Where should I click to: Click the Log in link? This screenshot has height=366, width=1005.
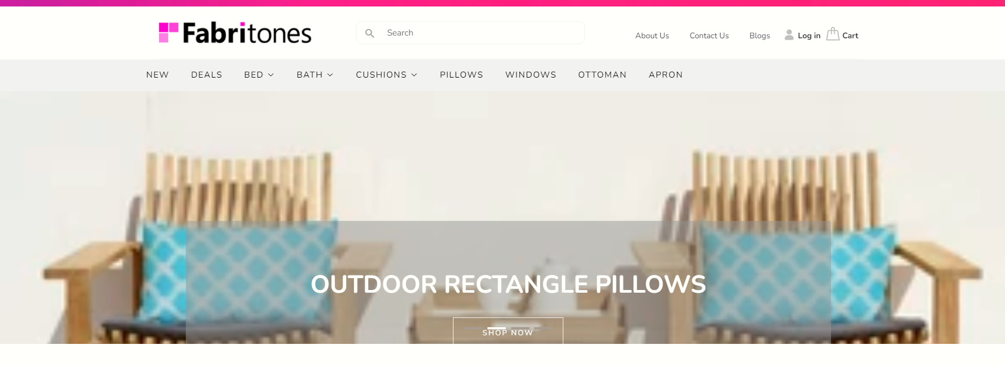(809, 36)
